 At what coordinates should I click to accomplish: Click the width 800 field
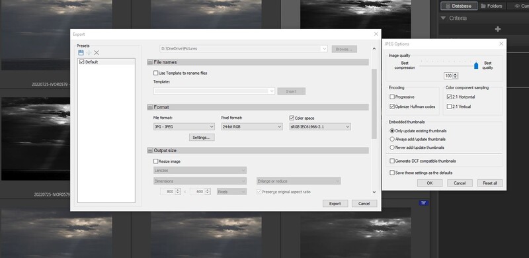pyautogui.click(x=168, y=192)
